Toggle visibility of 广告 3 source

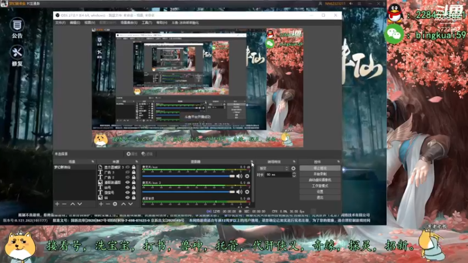point(128,172)
